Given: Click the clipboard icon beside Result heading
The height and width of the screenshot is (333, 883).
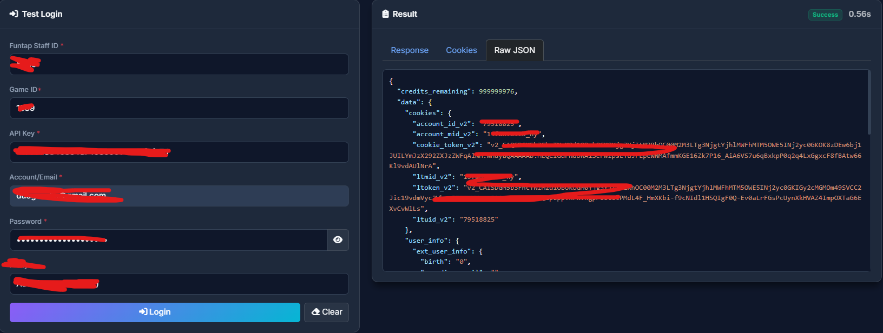Looking at the screenshot, I should pos(385,14).
